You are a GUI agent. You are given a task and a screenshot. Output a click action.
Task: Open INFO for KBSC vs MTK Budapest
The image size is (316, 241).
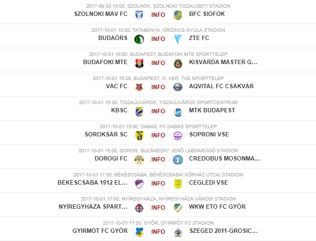[158, 111]
